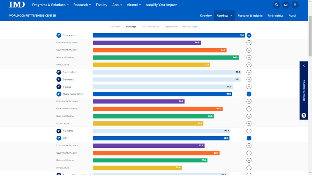The height and width of the screenshot is (176, 312).
Task: Click Singapore's purple Economic Performance bar
Action: 147,43
